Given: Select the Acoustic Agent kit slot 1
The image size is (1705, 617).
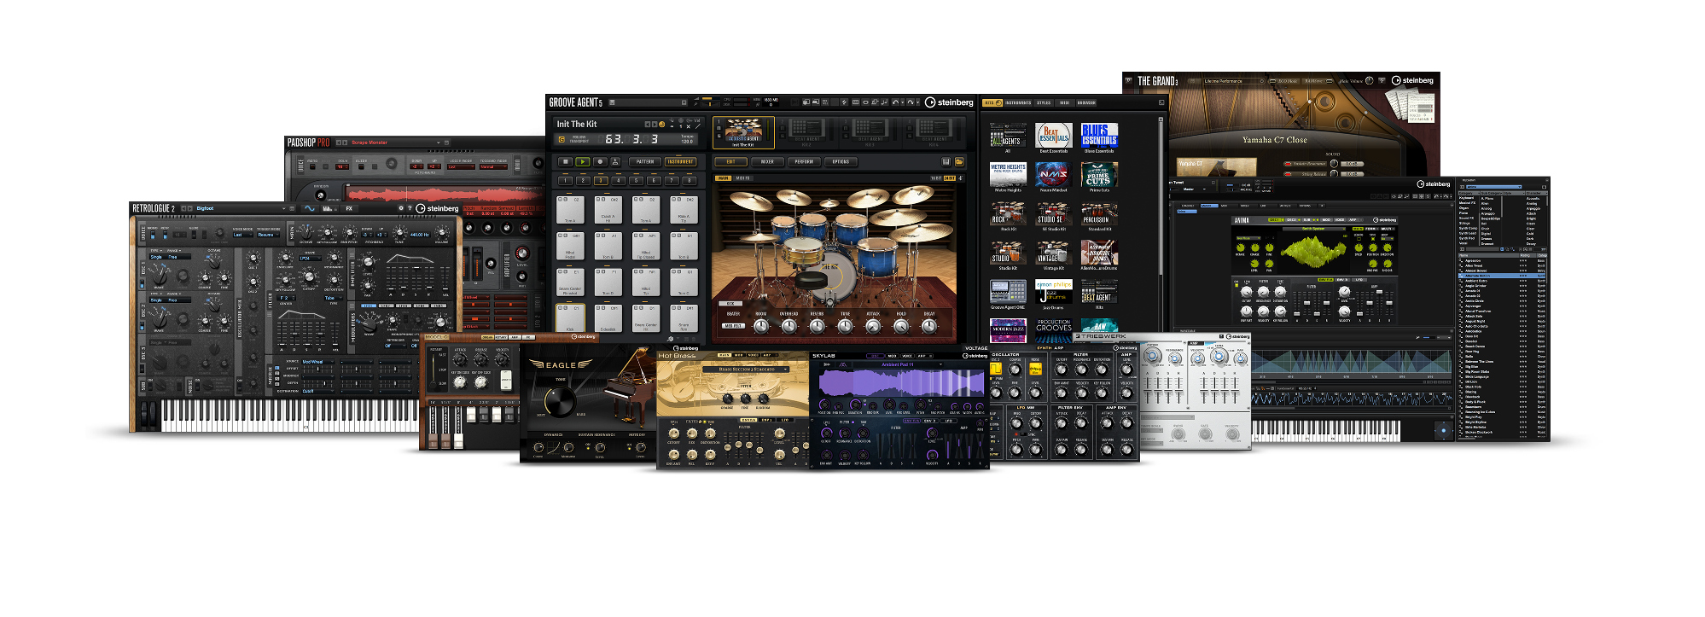Looking at the screenshot, I should coord(743,132).
